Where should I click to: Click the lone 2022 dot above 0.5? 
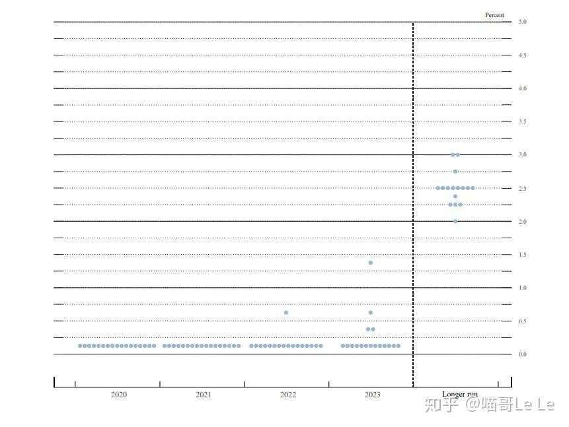click(x=286, y=312)
